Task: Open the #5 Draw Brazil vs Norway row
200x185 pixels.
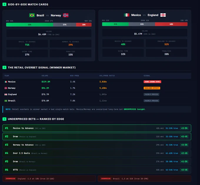Action: (x=97, y=162)
